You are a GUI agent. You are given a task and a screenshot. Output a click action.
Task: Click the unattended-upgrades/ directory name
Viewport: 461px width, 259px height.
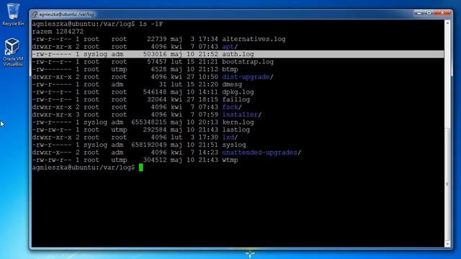[x=261, y=153]
